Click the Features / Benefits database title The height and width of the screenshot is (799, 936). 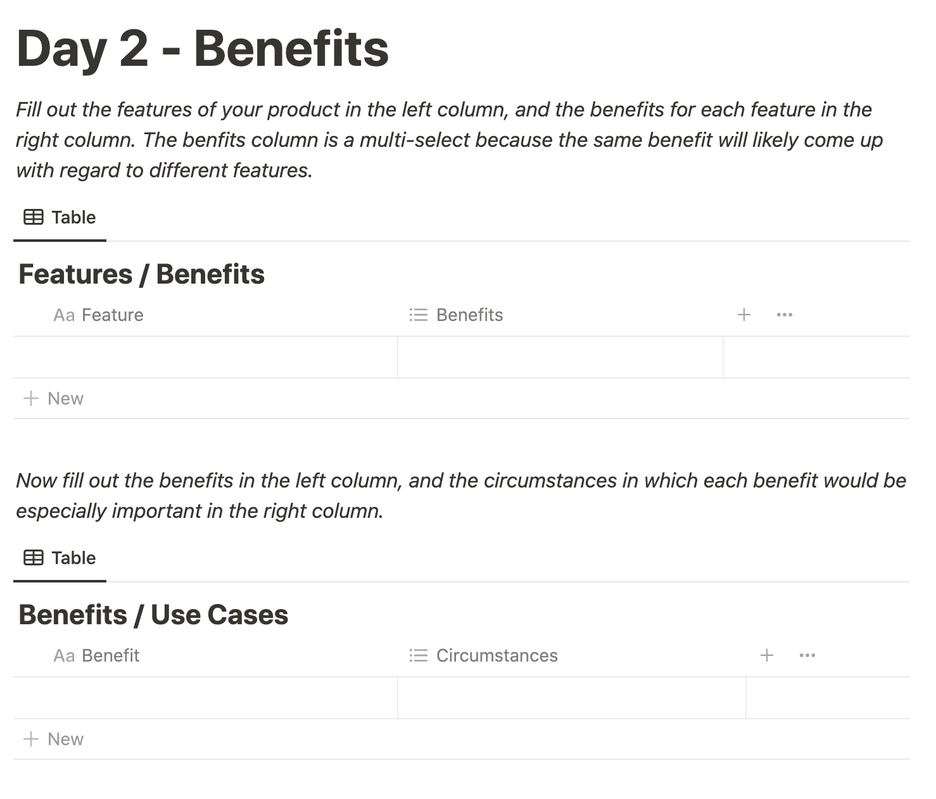[x=142, y=274]
